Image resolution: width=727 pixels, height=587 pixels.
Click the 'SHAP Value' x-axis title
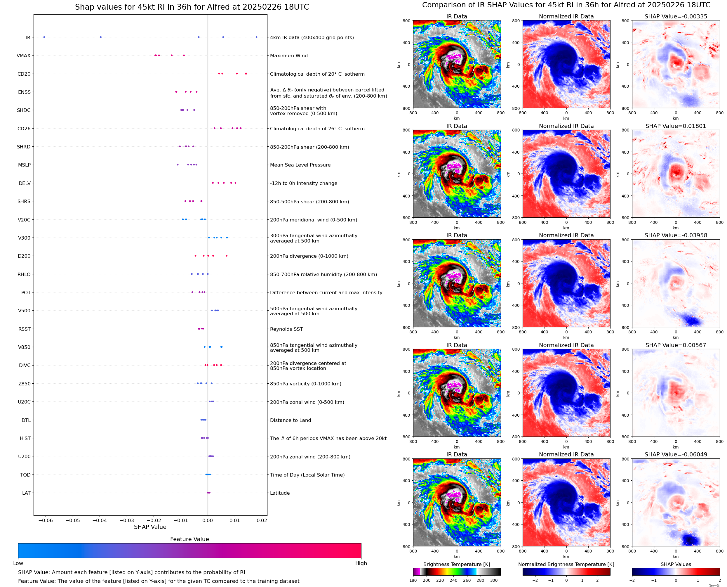pos(150,527)
